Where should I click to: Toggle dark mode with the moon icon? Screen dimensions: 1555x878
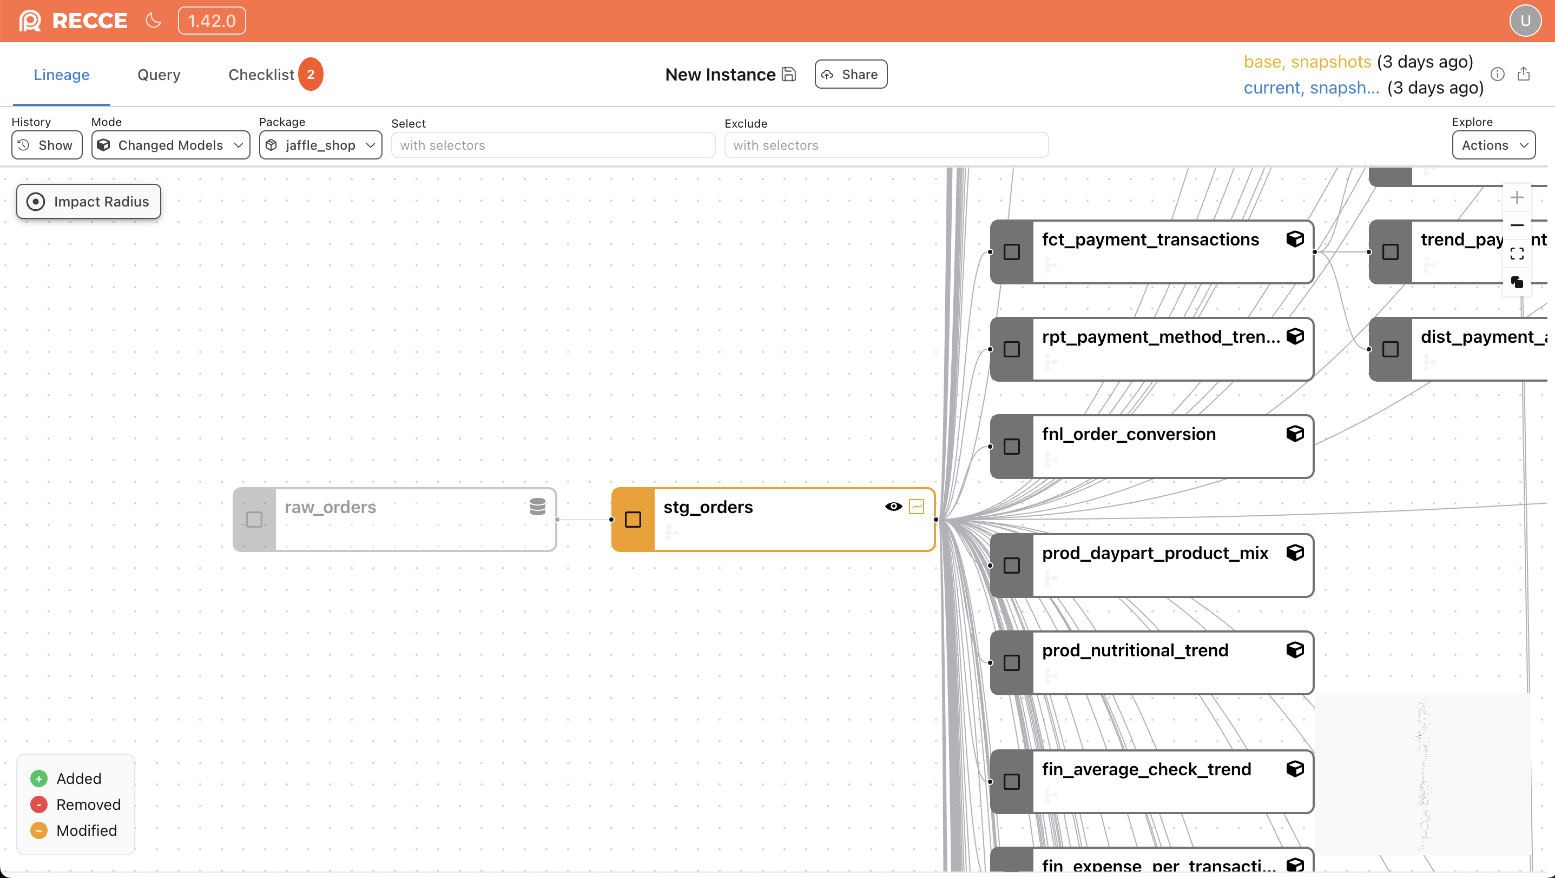point(153,20)
